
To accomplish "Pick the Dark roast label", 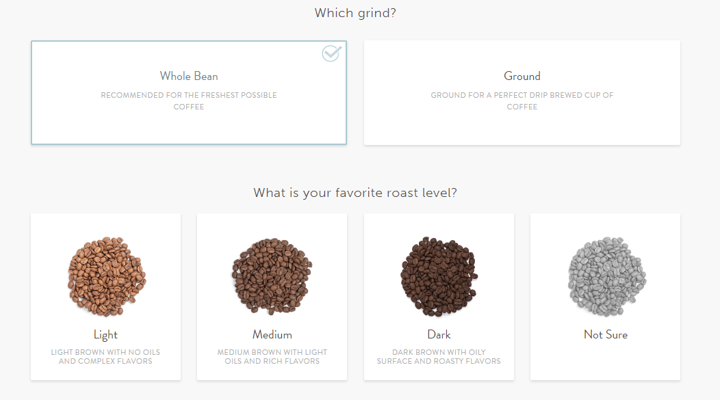I will pyautogui.click(x=439, y=335).
